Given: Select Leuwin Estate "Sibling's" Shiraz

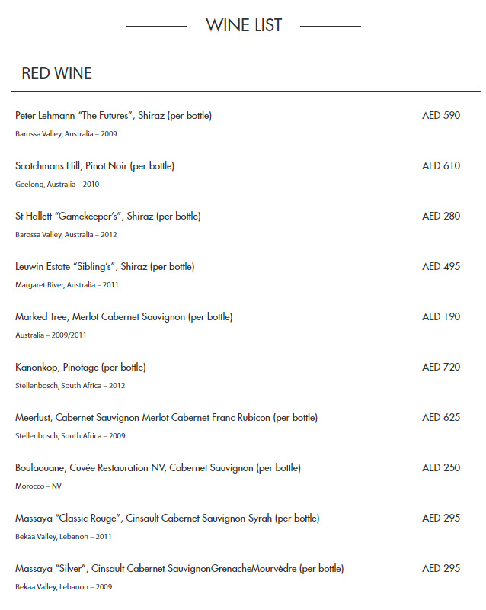Looking at the screenshot, I should click(x=105, y=267).
